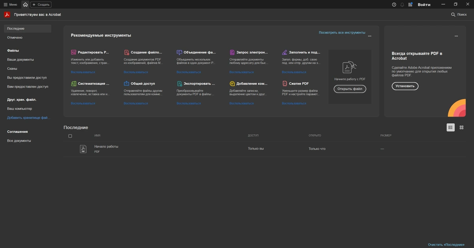
Task: Sort by ДОСТУП column header
Action: (253, 135)
